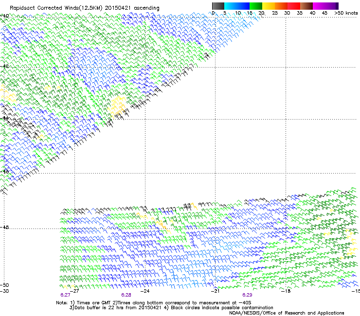
Task: Click the longitude label -21
Action: click(x=215, y=291)
